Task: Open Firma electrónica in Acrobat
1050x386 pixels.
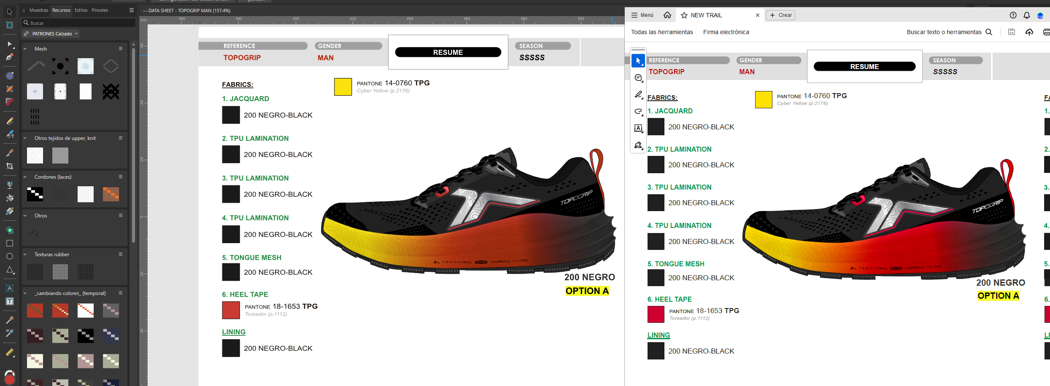Action: coord(726,32)
